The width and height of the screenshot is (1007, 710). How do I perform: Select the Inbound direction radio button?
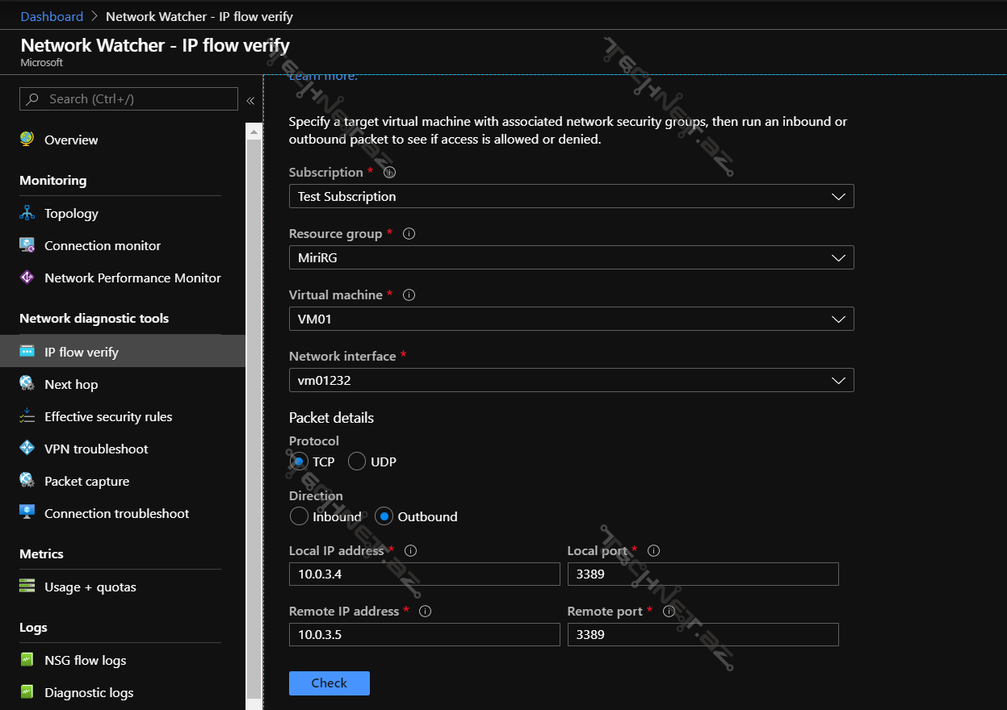(x=299, y=516)
